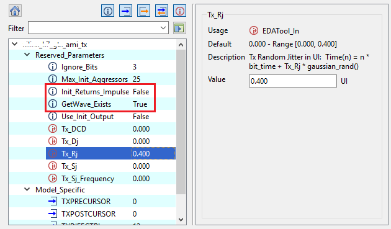
Task: Click the Filter text field
Action: click(x=94, y=28)
